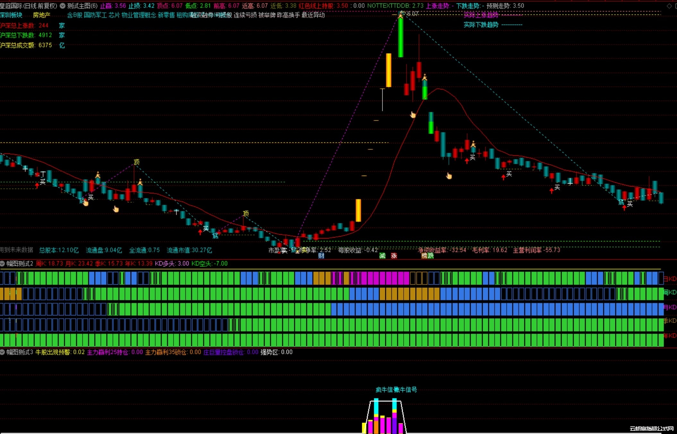The height and width of the screenshot is (434, 677).
Task: Click the diamond icon at top-right corner
Action: click(669, 6)
